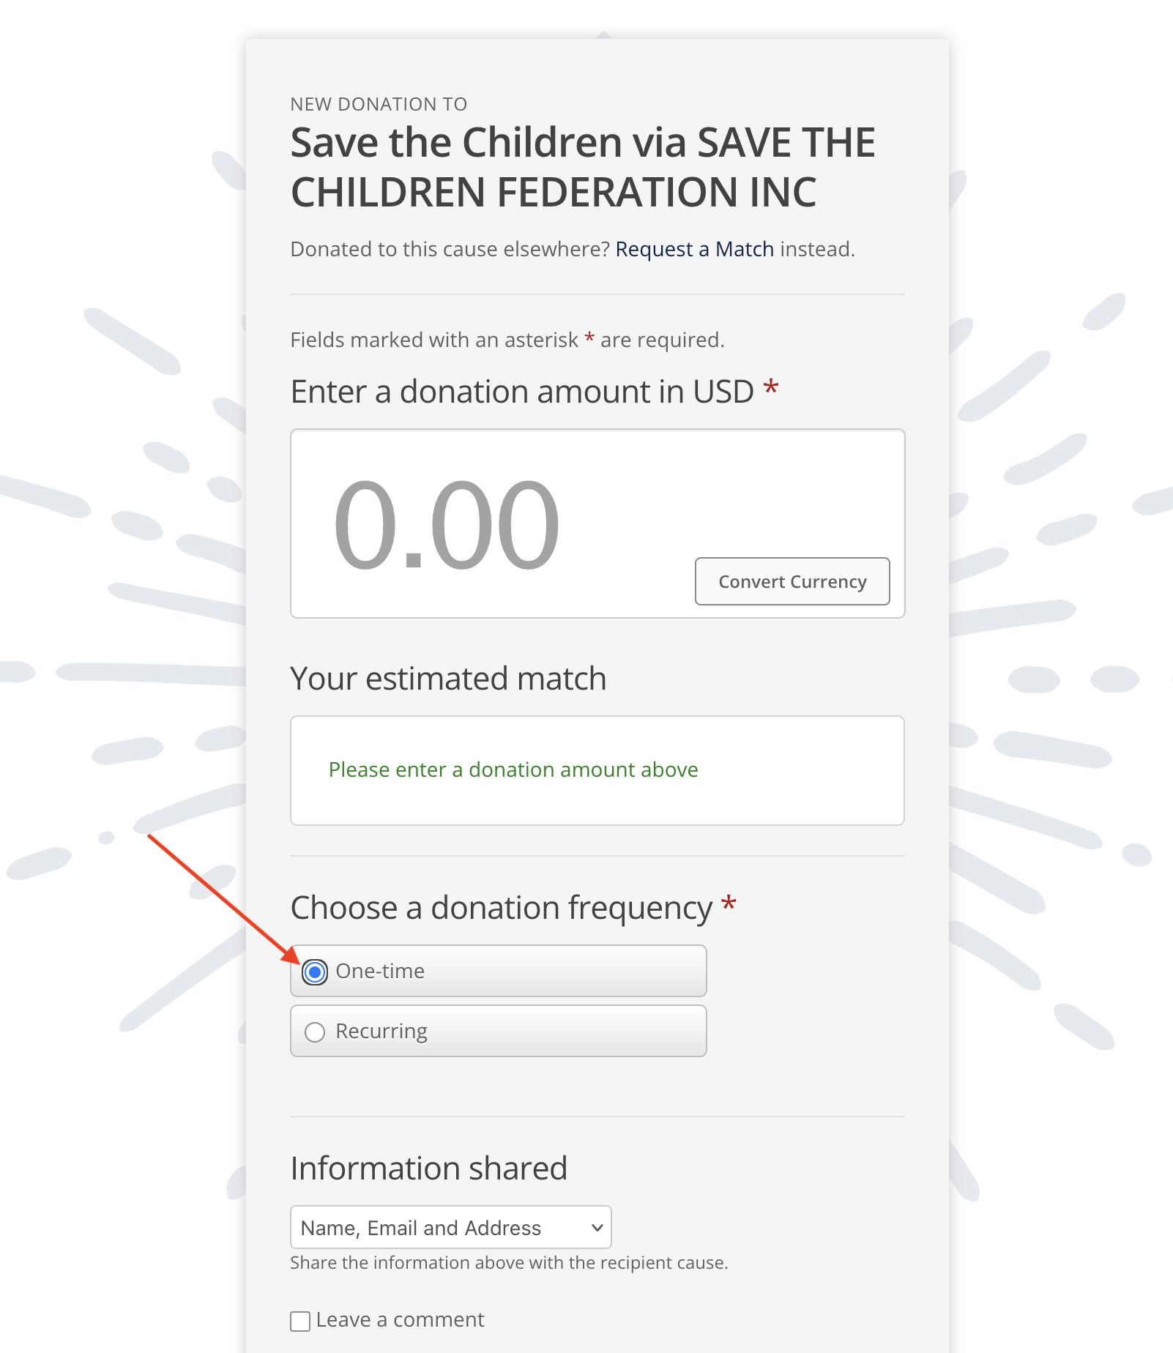This screenshot has height=1353, width=1173.
Task: Tick the Leave a comment checkbox
Action: [x=300, y=1321]
